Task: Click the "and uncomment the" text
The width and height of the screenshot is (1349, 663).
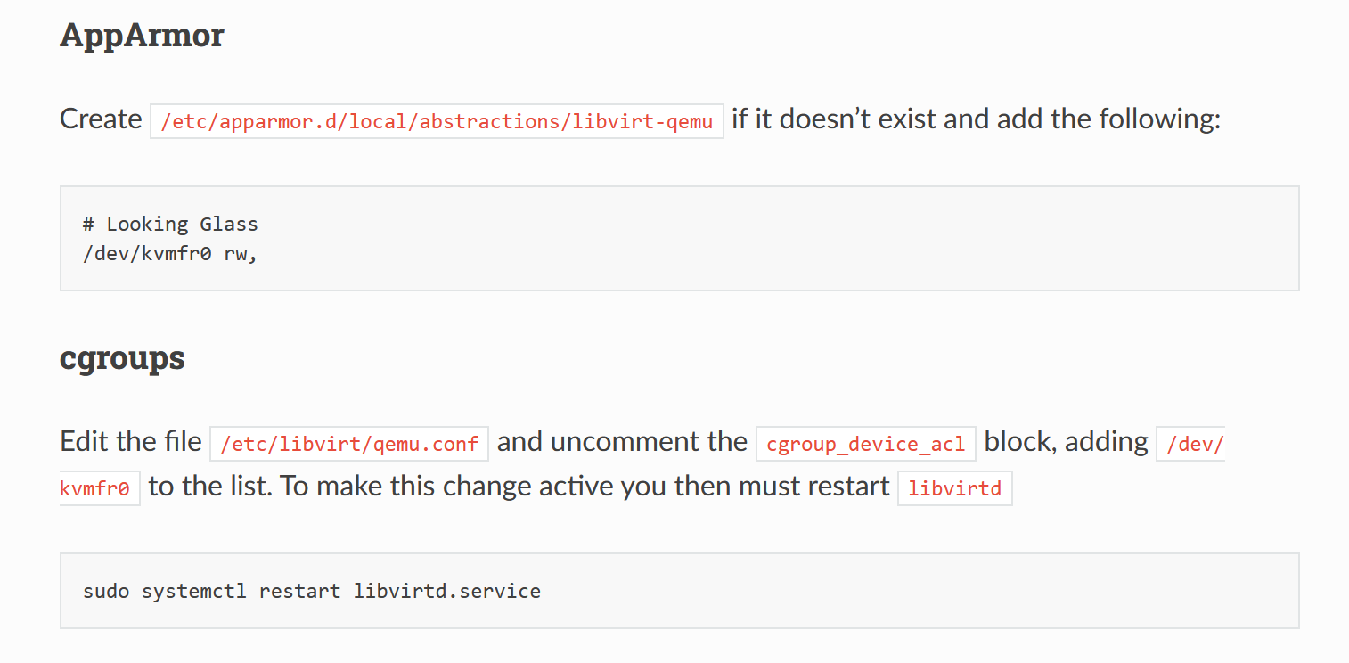Action: [x=622, y=442]
